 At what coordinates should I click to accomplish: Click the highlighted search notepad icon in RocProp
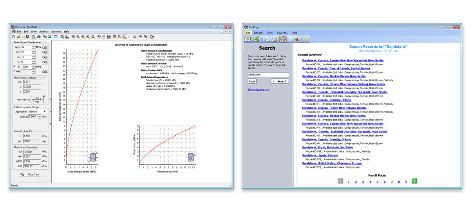[x=283, y=39]
